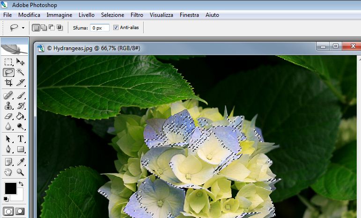Select the Hand tool
This screenshot has height=218, width=361.
tap(8, 172)
